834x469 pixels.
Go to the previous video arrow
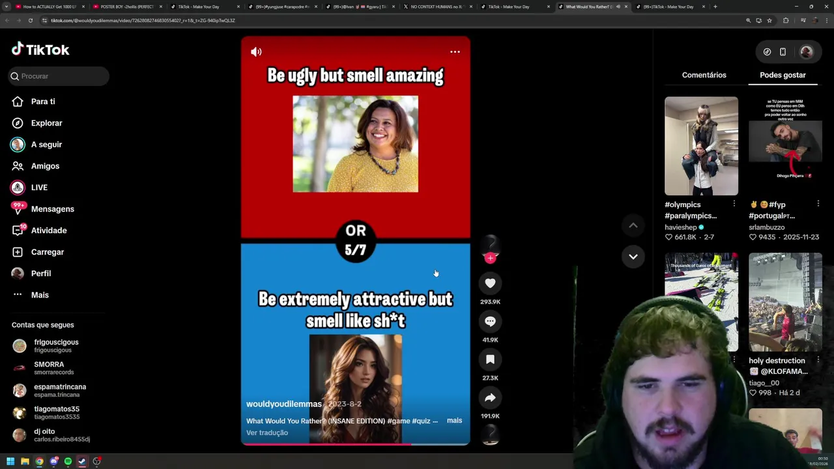point(633,225)
